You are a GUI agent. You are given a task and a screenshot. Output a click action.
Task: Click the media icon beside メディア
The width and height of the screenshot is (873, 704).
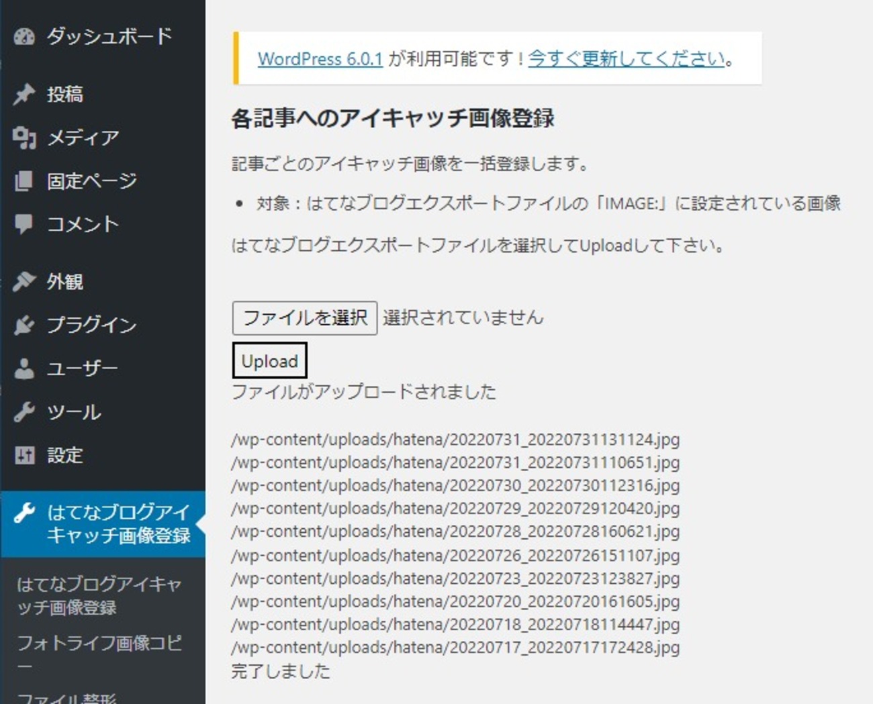24,138
